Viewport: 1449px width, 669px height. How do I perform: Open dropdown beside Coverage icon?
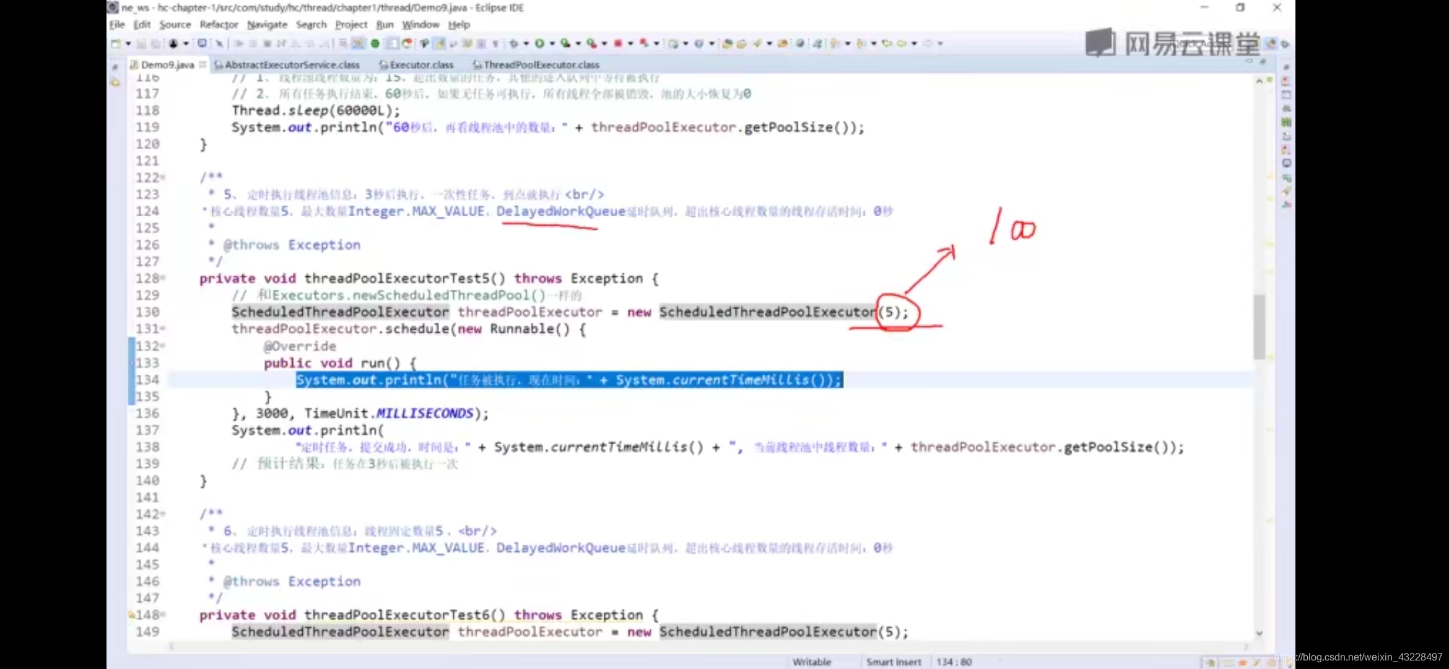pos(578,43)
